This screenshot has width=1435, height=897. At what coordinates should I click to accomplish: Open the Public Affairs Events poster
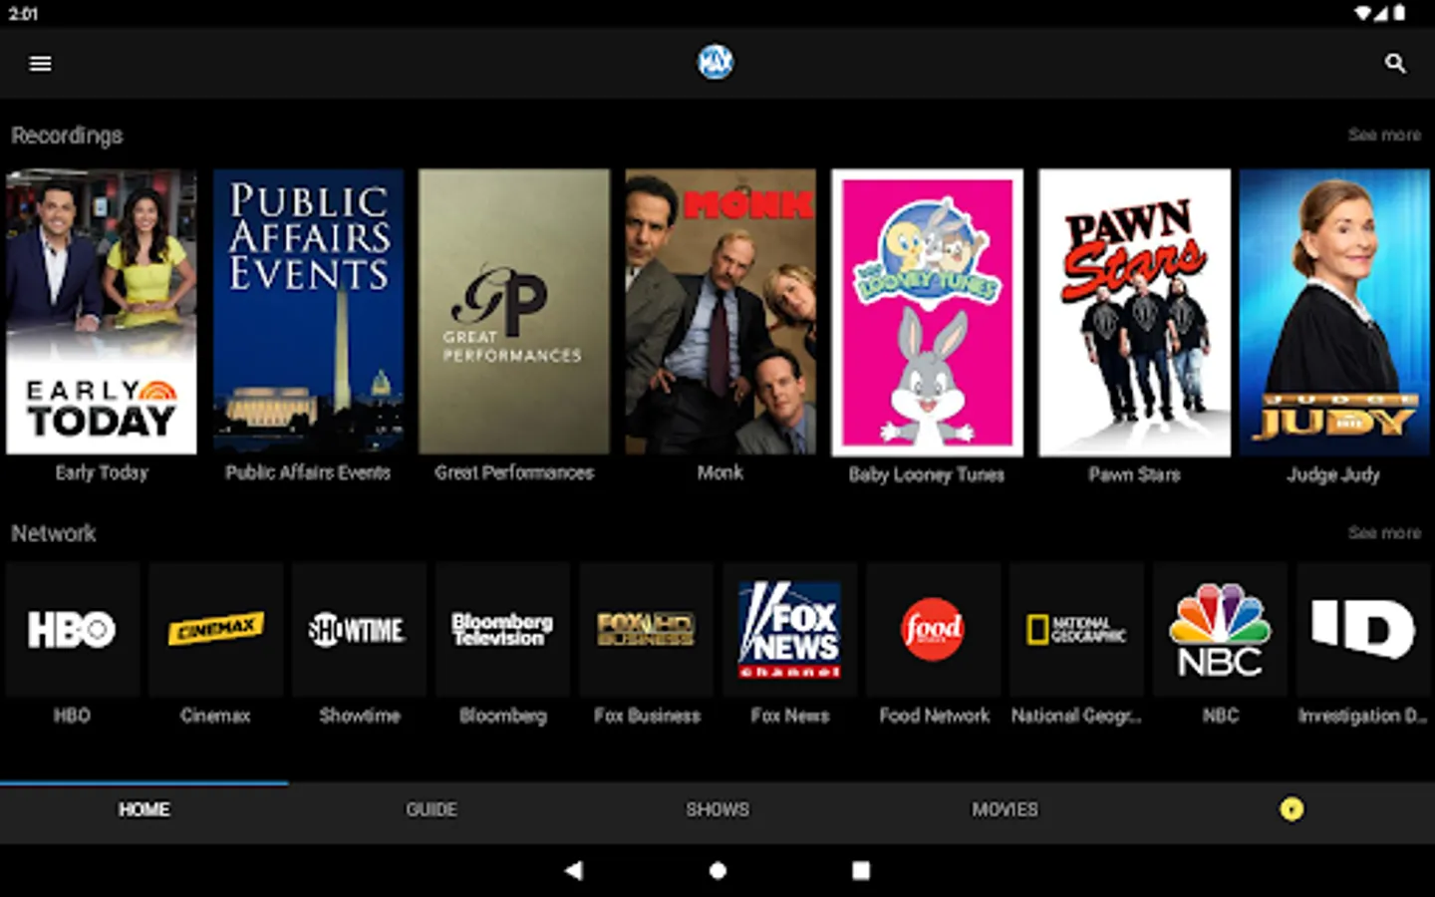[308, 312]
